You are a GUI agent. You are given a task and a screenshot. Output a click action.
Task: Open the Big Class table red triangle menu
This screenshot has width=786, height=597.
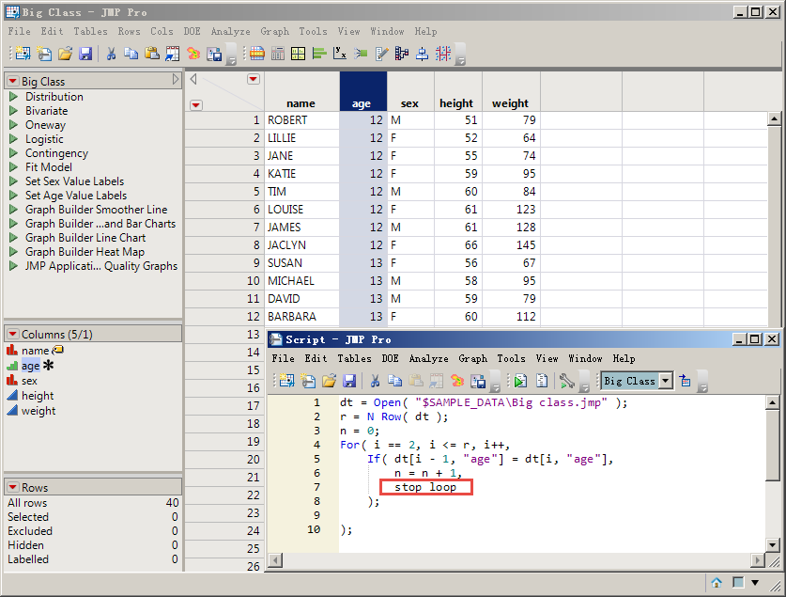(13, 82)
